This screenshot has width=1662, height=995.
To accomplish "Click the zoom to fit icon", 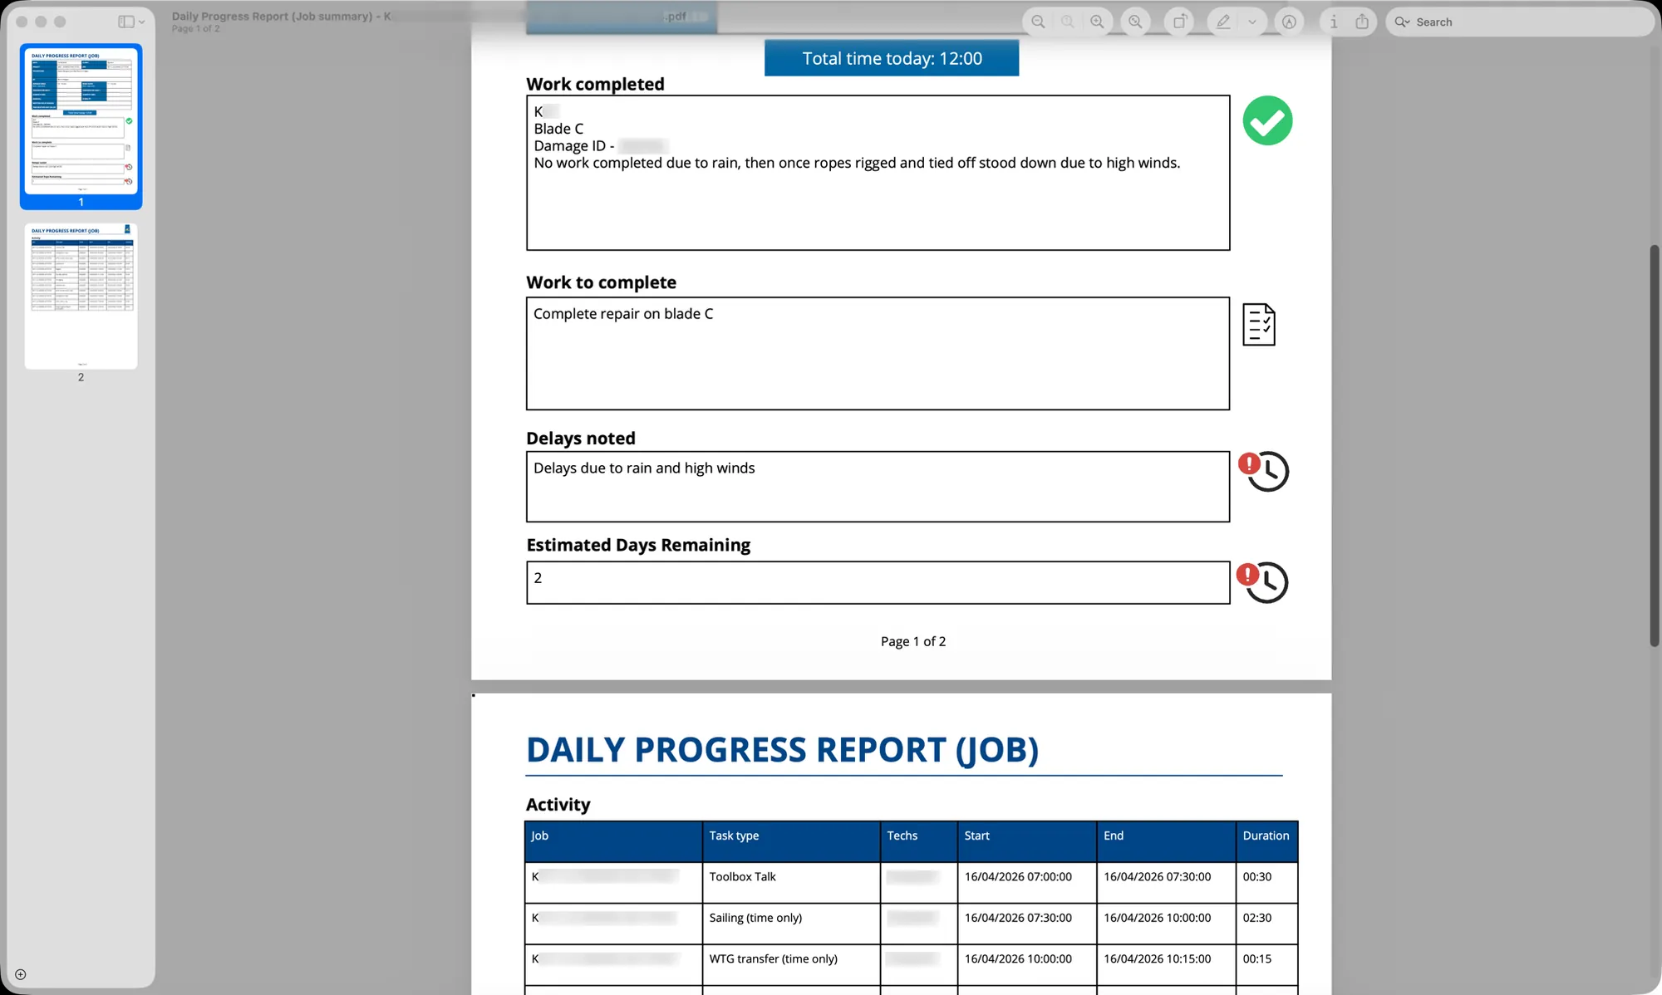I will tap(1135, 22).
